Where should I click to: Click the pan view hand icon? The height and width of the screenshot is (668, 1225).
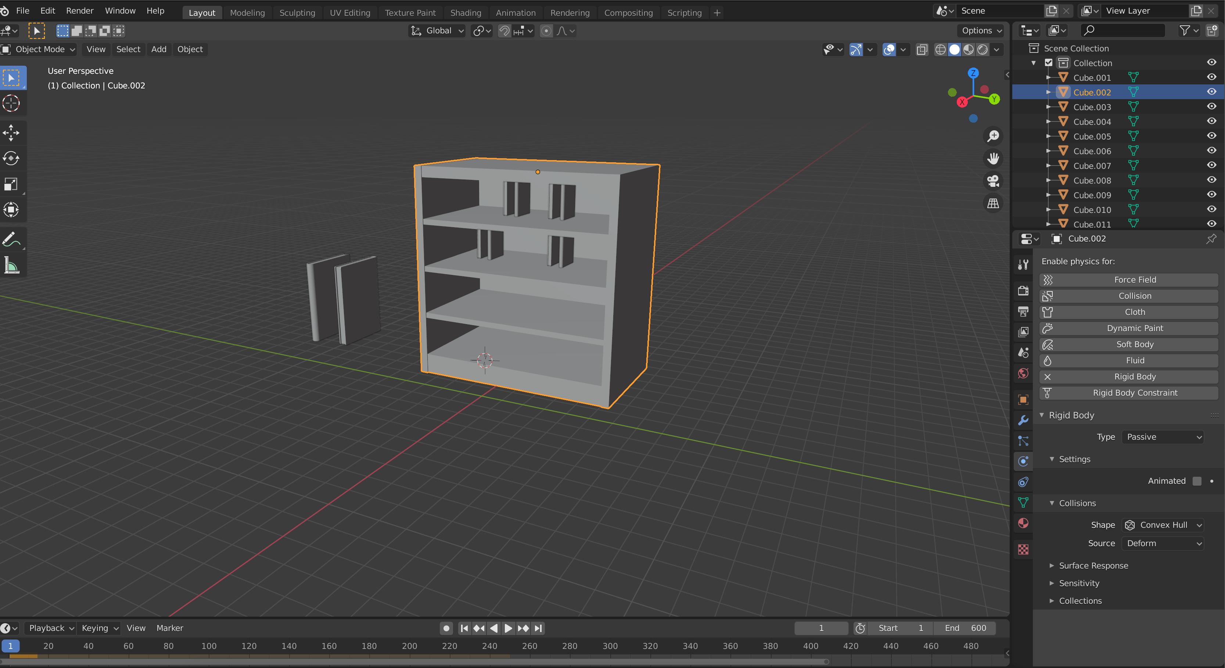993,158
